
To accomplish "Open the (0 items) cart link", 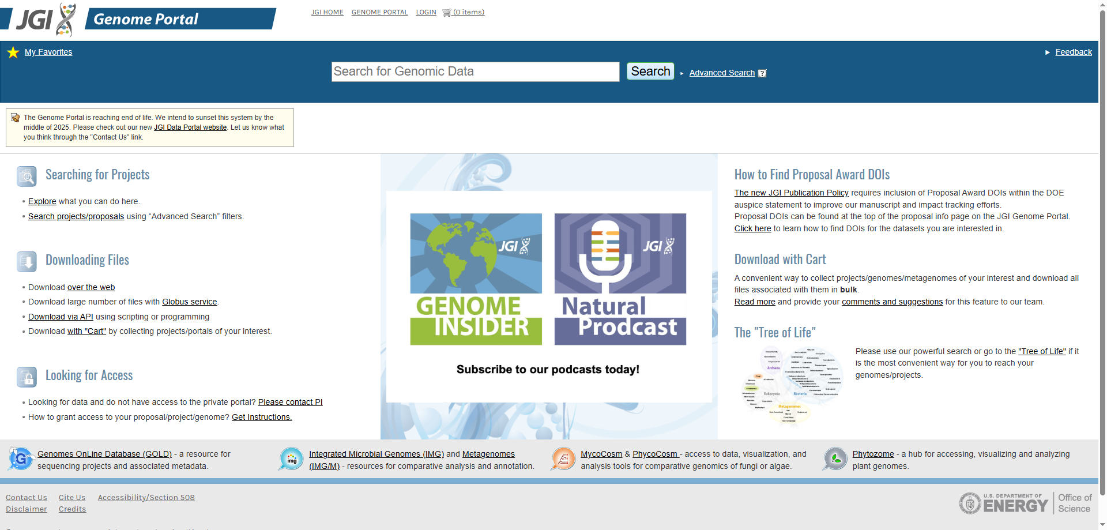I will coord(469,12).
